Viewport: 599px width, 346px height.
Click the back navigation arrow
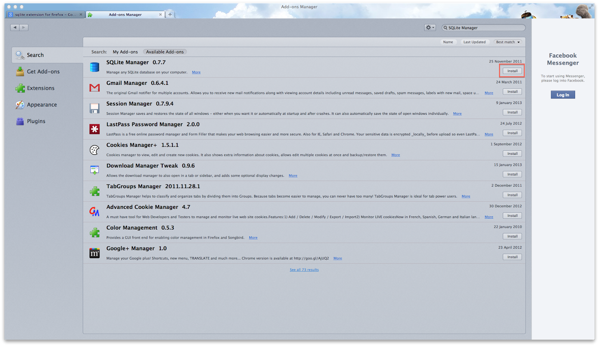[x=15, y=27]
